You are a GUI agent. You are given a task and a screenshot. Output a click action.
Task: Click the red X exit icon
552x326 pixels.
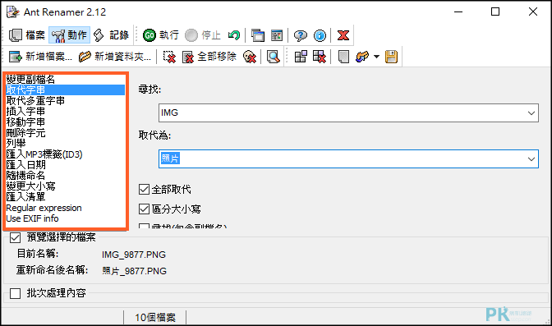tap(343, 35)
